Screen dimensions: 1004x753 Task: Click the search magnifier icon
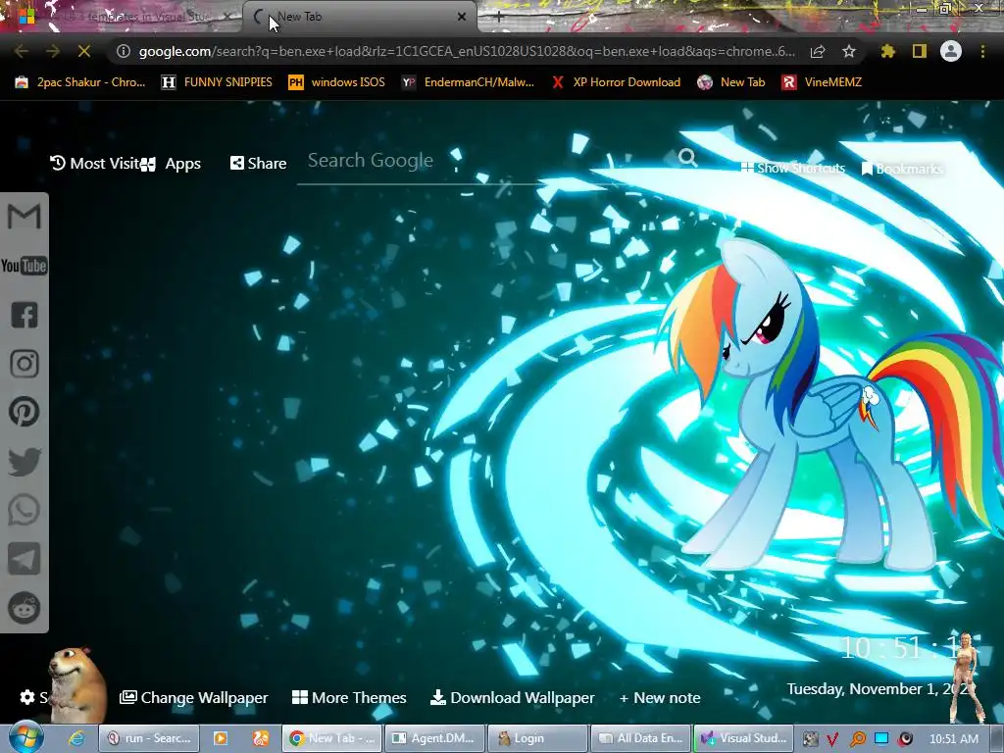687,158
